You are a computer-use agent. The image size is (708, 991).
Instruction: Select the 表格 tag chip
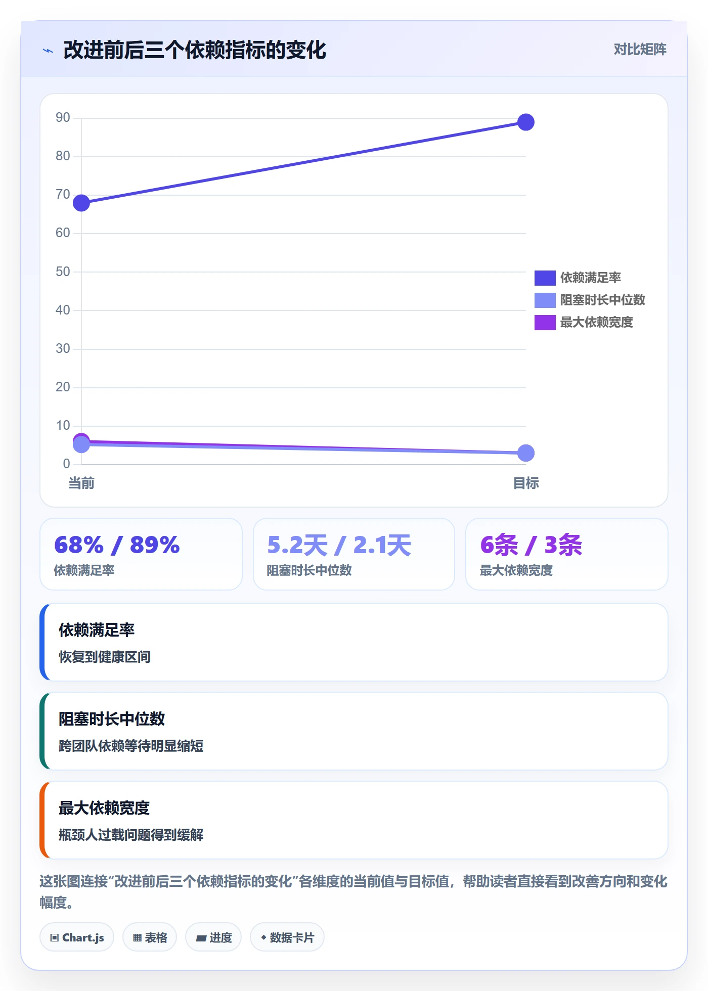(150, 937)
